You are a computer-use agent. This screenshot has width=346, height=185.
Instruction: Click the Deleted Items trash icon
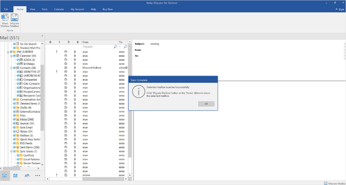(x=18, y=104)
